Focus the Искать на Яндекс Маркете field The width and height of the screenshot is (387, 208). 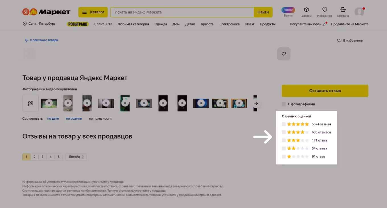click(x=182, y=12)
